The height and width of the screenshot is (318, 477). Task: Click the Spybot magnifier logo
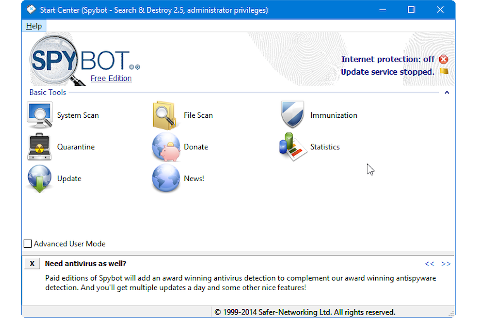click(x=58, y=60)
